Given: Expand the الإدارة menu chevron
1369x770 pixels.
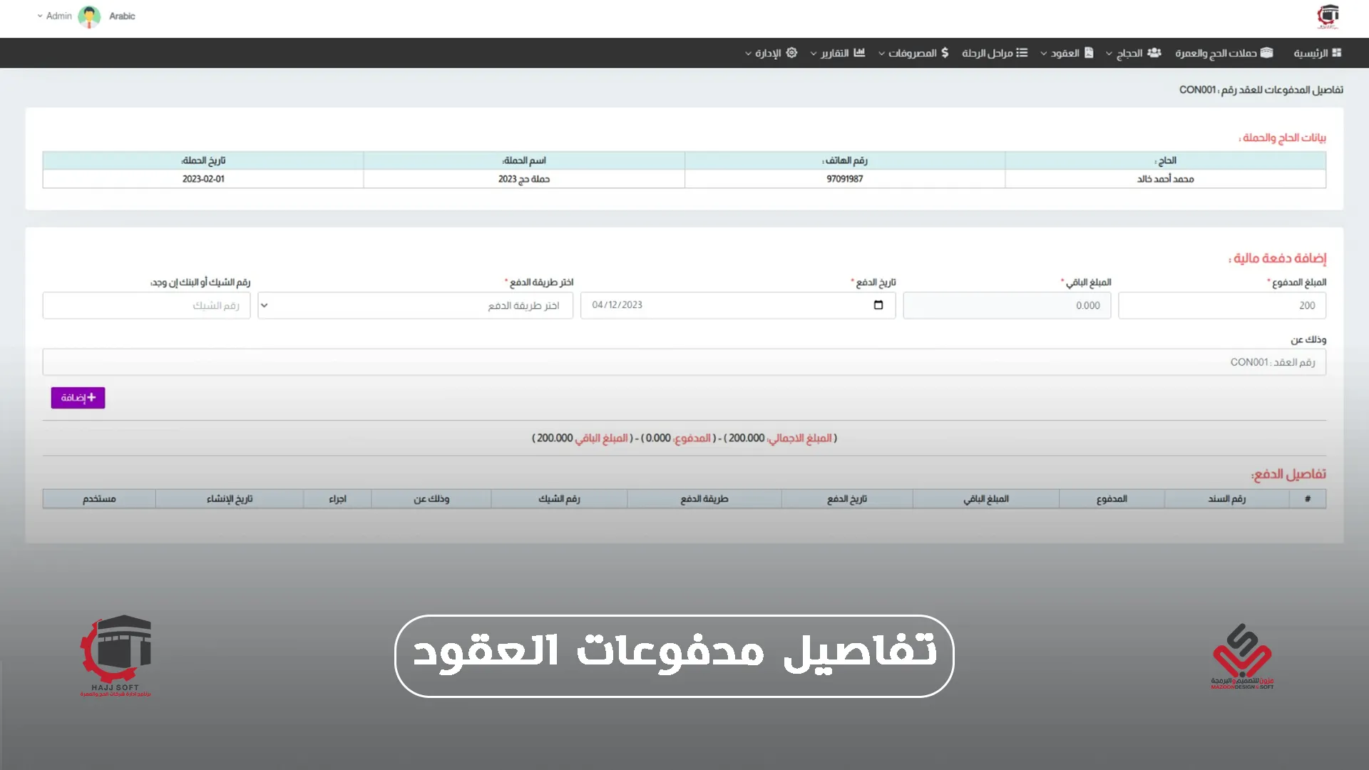Looking at the screenshot, I should (748, 53).
